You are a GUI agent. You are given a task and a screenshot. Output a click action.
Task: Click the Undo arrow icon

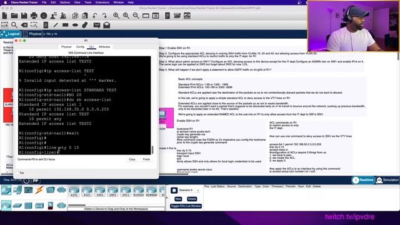[x=94, y=16]
